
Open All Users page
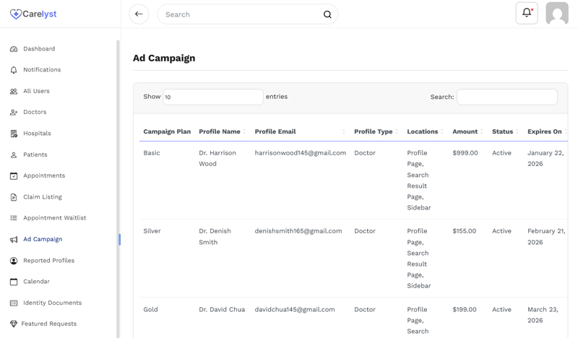point(36,91)
